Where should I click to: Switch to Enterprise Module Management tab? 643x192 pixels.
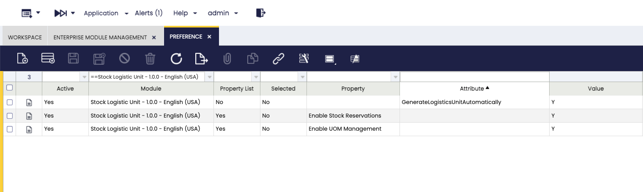(x=100, y=37)
